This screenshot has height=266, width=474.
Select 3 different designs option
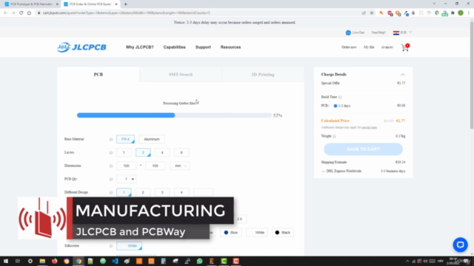coord(162,192)
